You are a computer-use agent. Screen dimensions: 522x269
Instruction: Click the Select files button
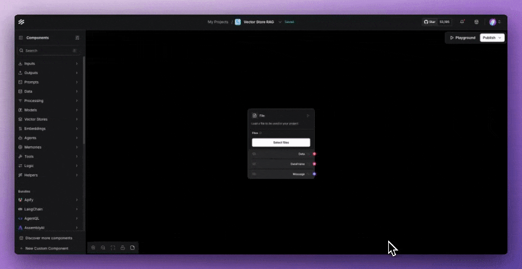281,142
